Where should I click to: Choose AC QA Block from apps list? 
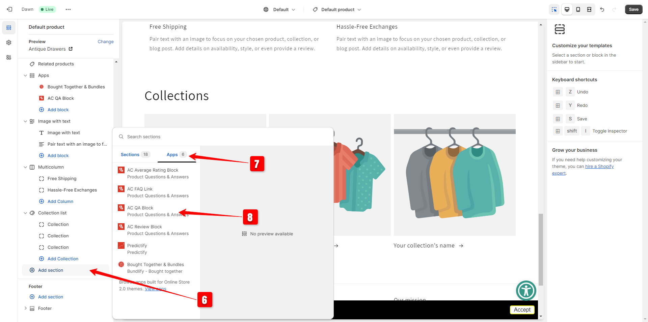156,211
